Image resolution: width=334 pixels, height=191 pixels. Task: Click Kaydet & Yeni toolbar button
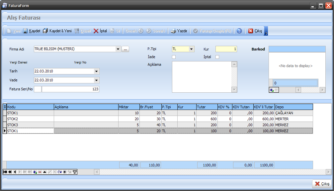(x=57, y=31)
